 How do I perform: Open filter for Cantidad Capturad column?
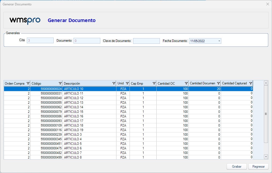point(251,83)
